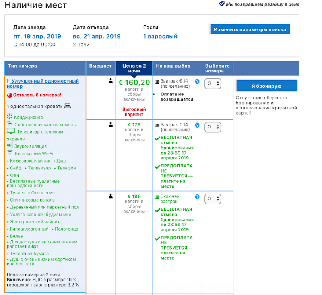Click 'Изменить параметры поиска' button

tap(250, 29)
